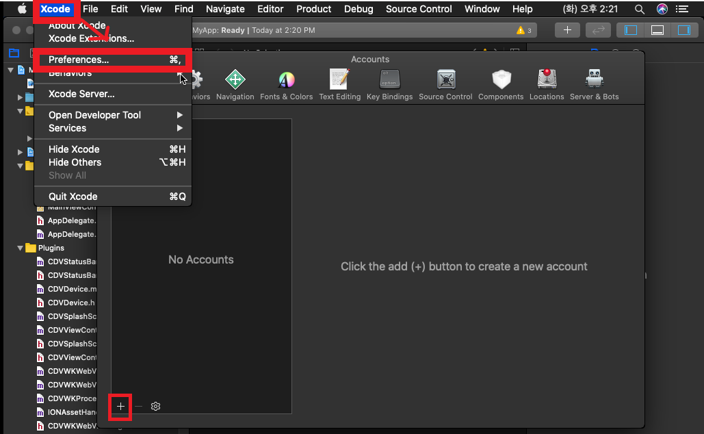The image size is (704, 434).
Task: Open the Product menu
Action: click(314, 9)
